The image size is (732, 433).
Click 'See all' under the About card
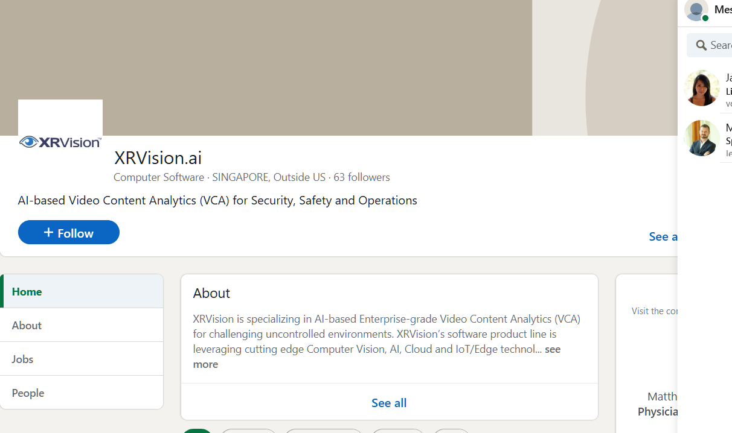pyautogui.click(x=389, y=402)
